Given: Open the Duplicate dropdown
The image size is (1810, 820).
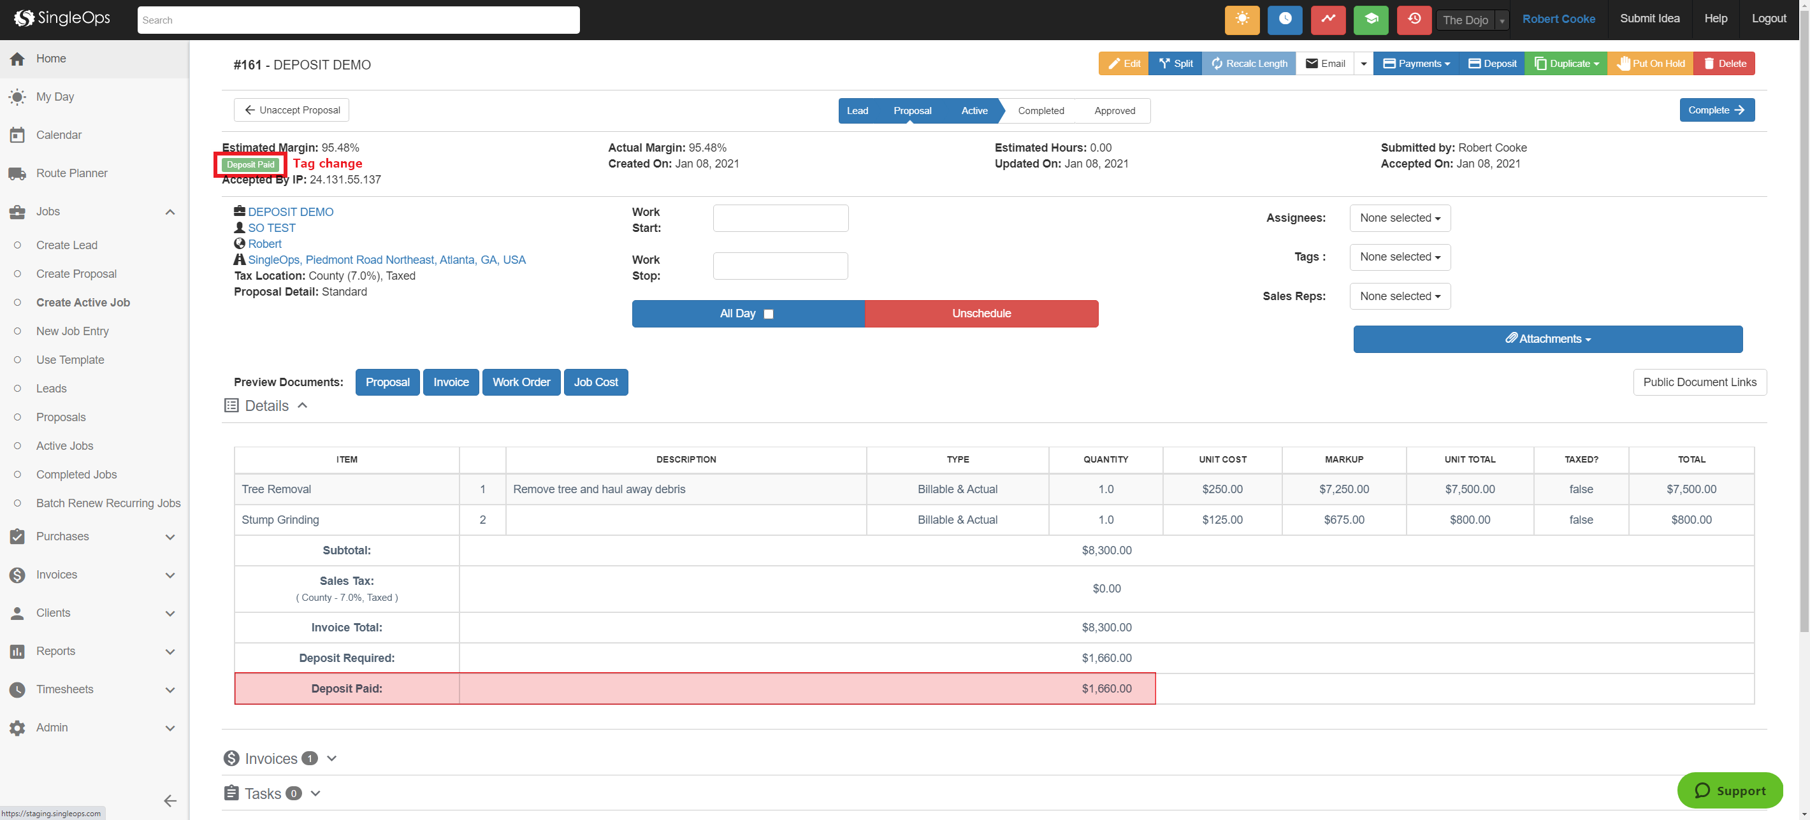Looking at the screenshot, I should pos(1566,63).
